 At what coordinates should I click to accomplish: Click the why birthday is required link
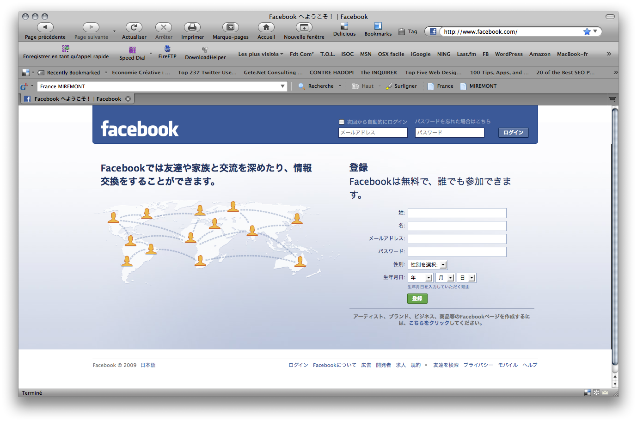tap(438, 287)
